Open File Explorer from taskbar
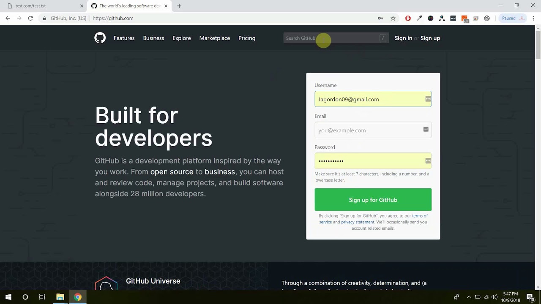Image resolution: width=541 pixels, height=304 pixels. (60, 297)
